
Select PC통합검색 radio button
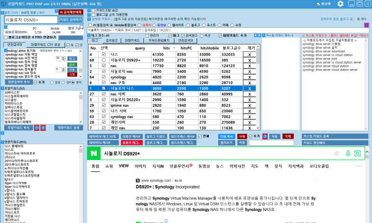(x=90, y=25)
